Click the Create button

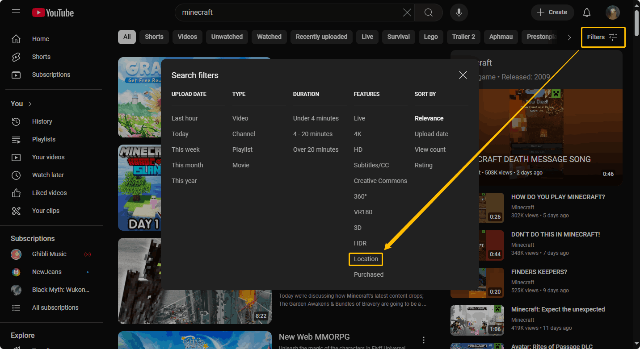click(552, 12)
